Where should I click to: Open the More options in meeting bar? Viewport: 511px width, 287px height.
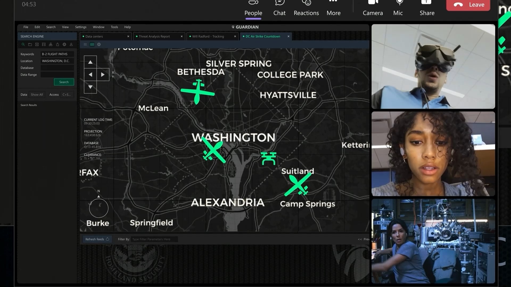(333, 9)
